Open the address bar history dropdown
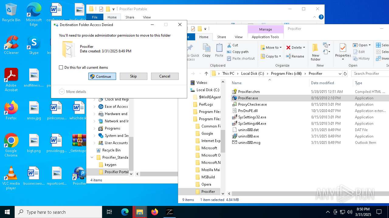Image resolution: width=389 pixels, height=218 pixels. point(340,74)
